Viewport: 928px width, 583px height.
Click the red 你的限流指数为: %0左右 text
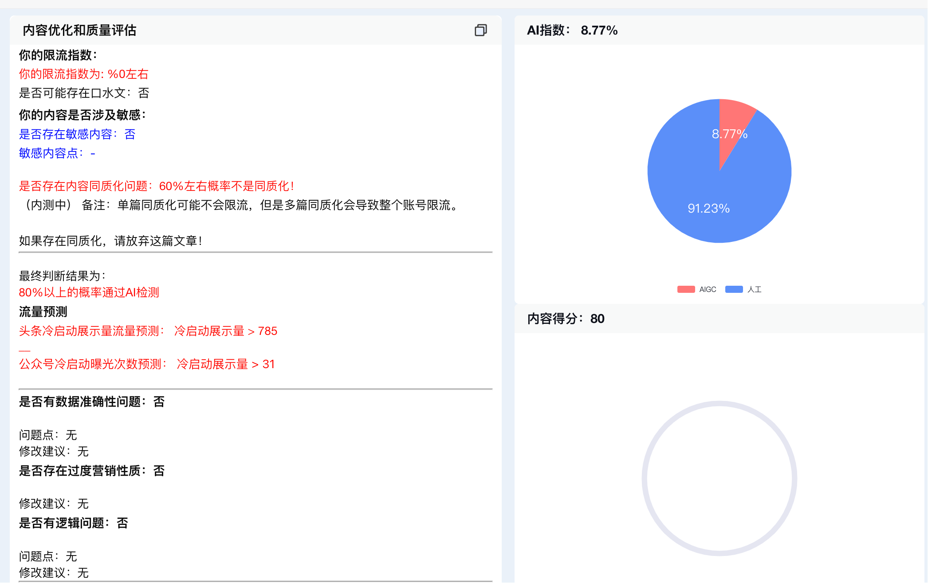[x=83, y=74]
